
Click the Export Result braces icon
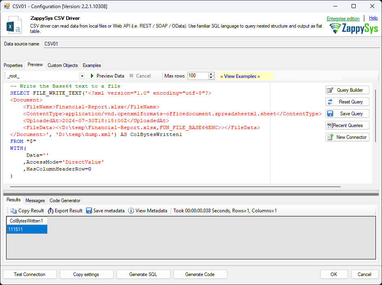pyautogui.click(x=51, y=211)
